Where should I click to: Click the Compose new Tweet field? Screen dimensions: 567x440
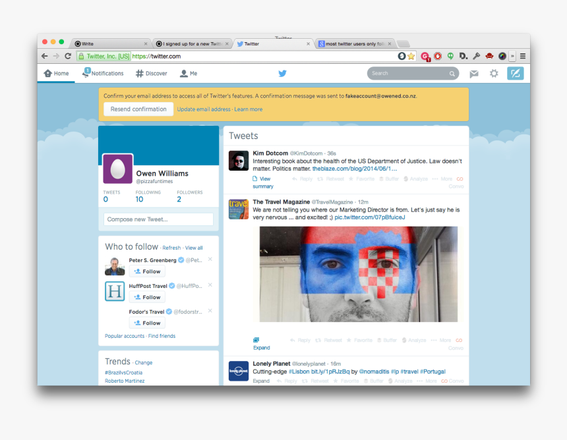coord(158,219)
